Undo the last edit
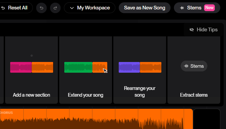The height and width of the screenshot is (129, 226). point(42,8)
